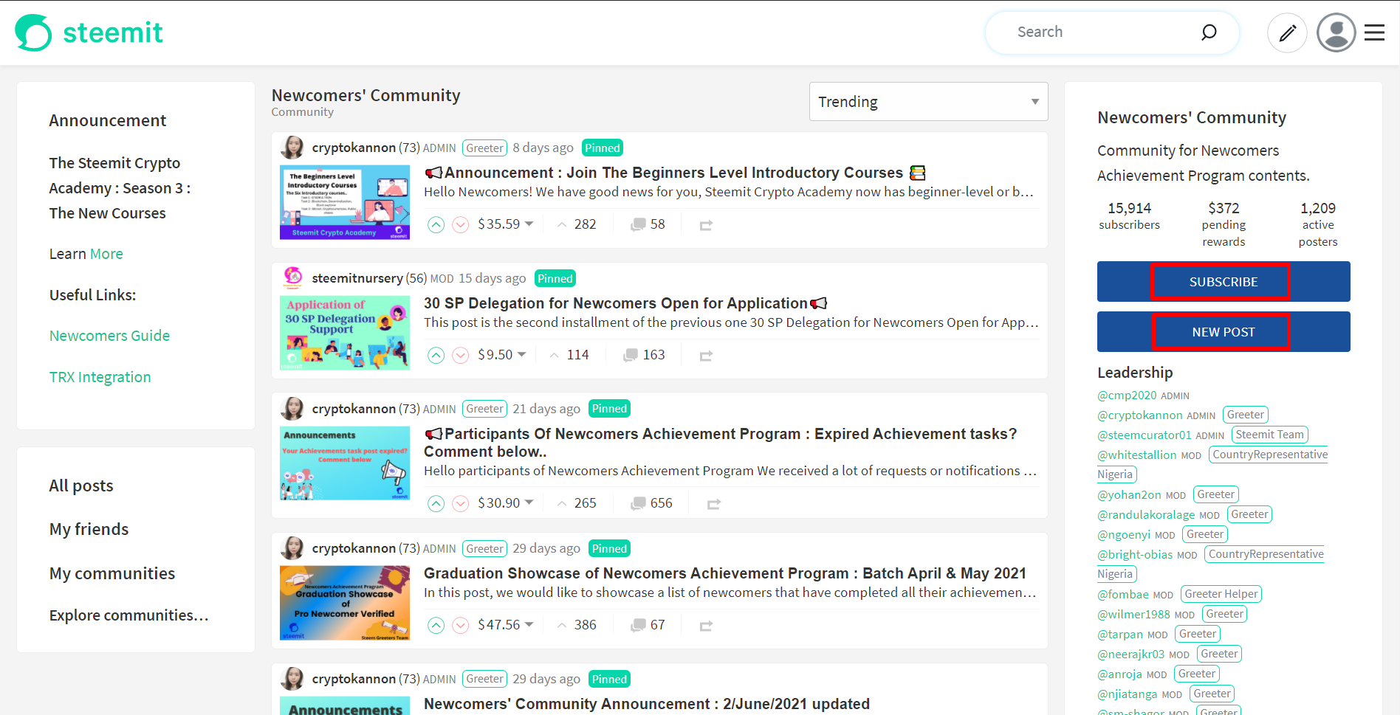This screenshot has height=715, width=1400.
Task: Click steemitnursery avatar icon
Action: (x=292, y=278)
